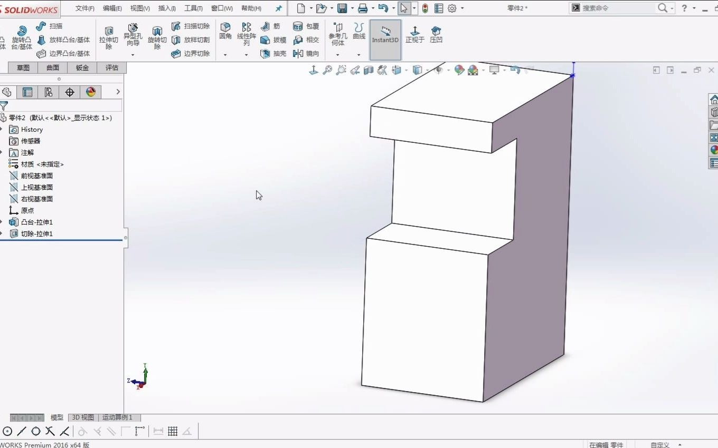Open the 编辑(E) menu

pos(112,8)
